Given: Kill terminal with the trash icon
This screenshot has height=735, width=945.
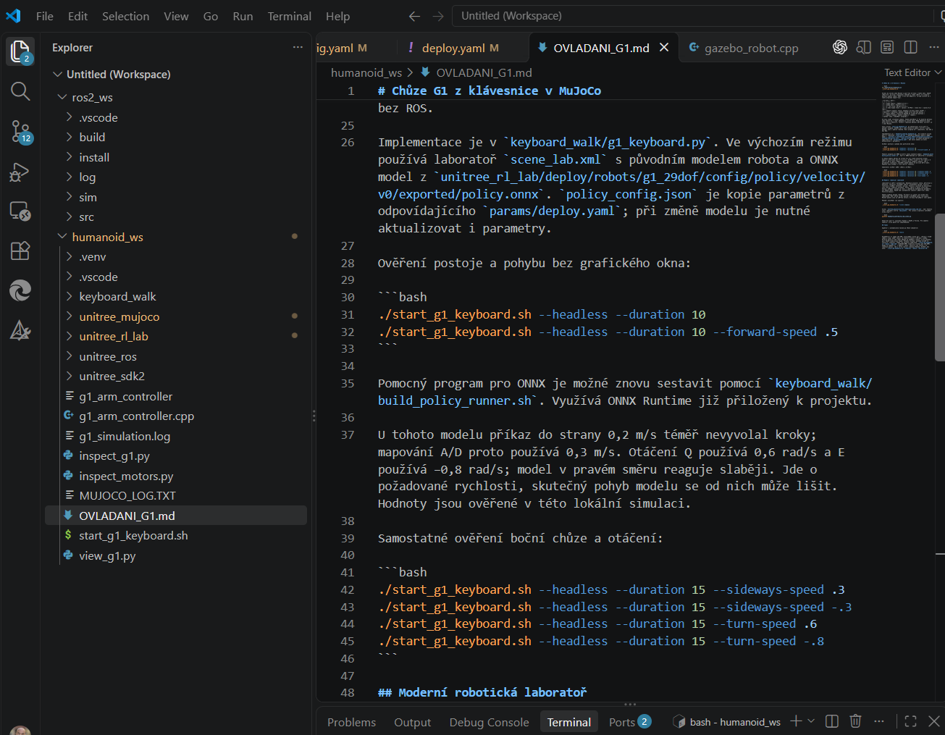Looking at the screenshot, I should [855, 721].
